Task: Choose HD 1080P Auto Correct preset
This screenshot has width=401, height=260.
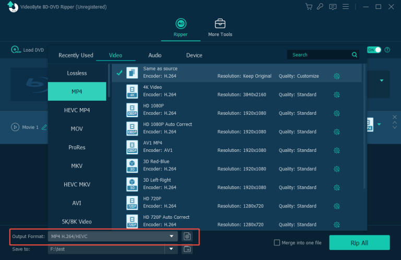Action: click(237, 128)
